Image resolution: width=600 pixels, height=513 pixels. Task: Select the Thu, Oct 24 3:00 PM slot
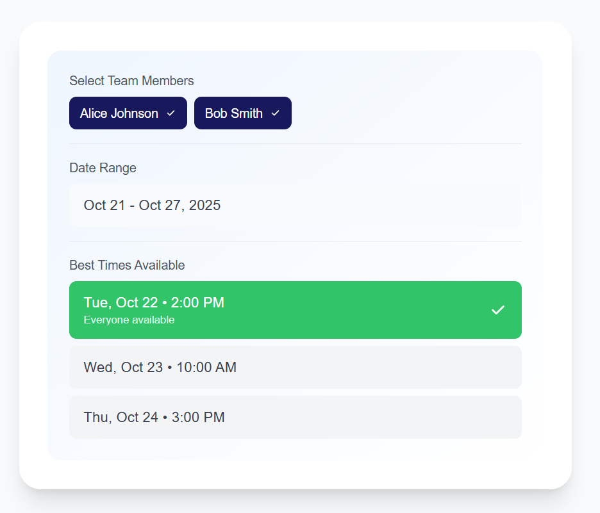tap(295, 417)
